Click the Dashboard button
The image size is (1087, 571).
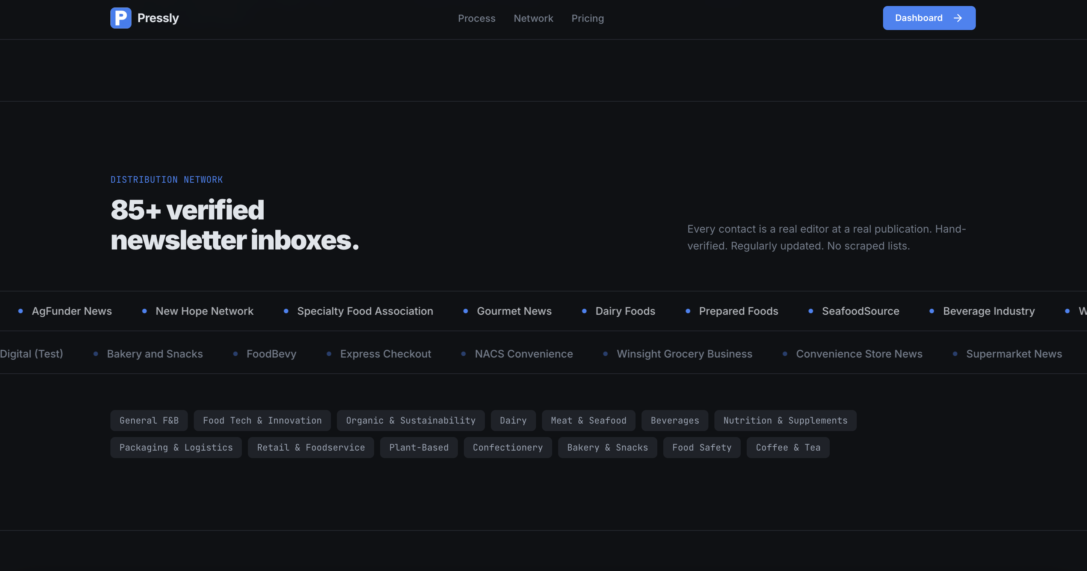click(x=929, y=18)
